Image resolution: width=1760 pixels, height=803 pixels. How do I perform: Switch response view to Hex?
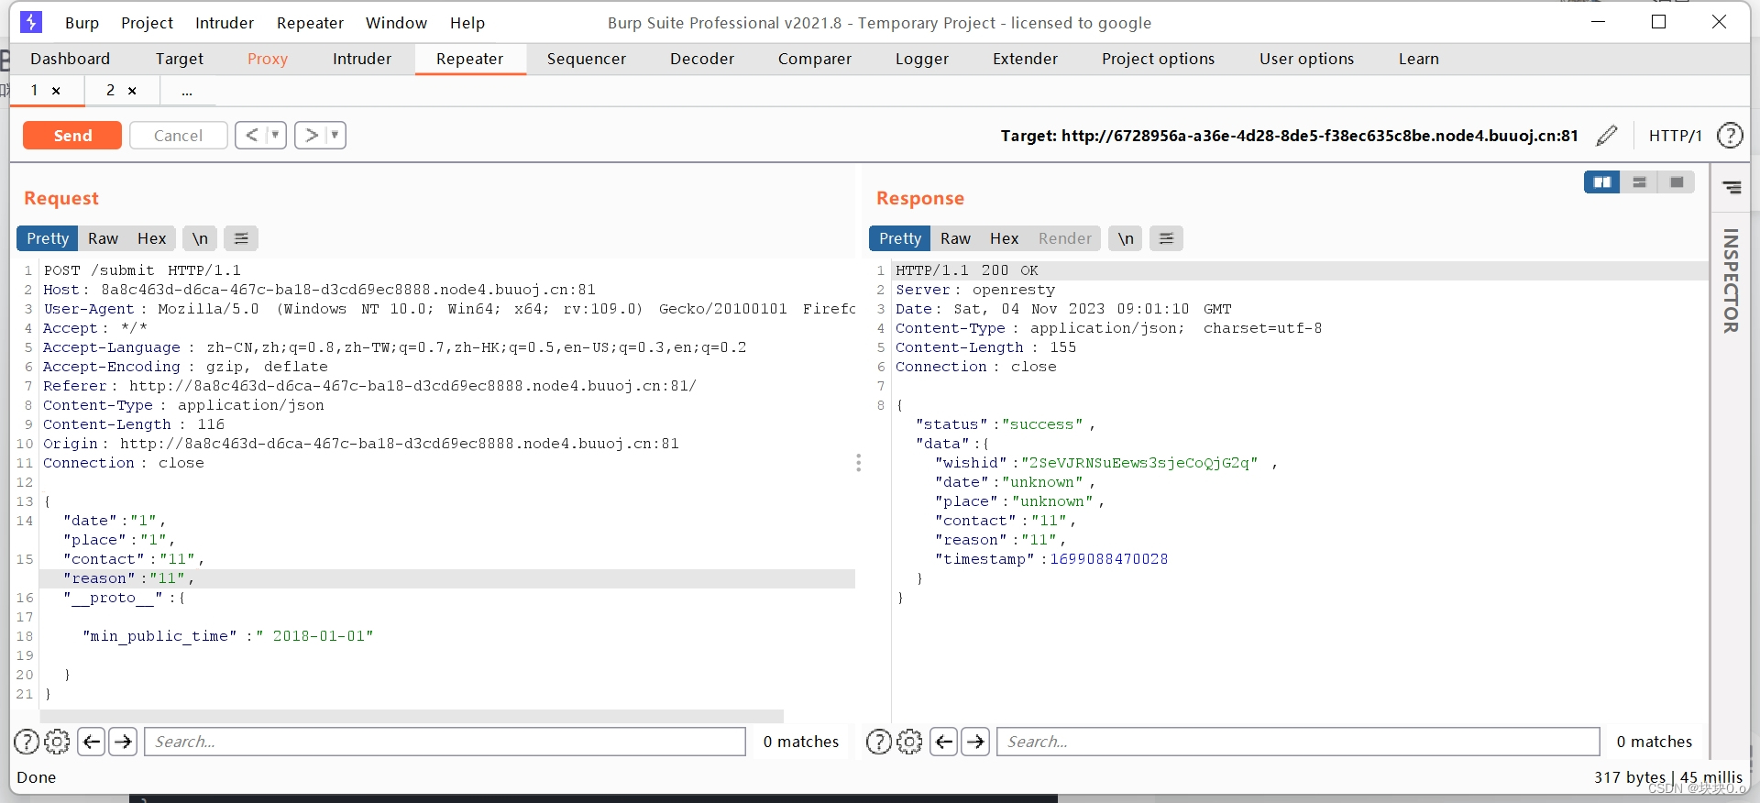[x=1004, y=238]
